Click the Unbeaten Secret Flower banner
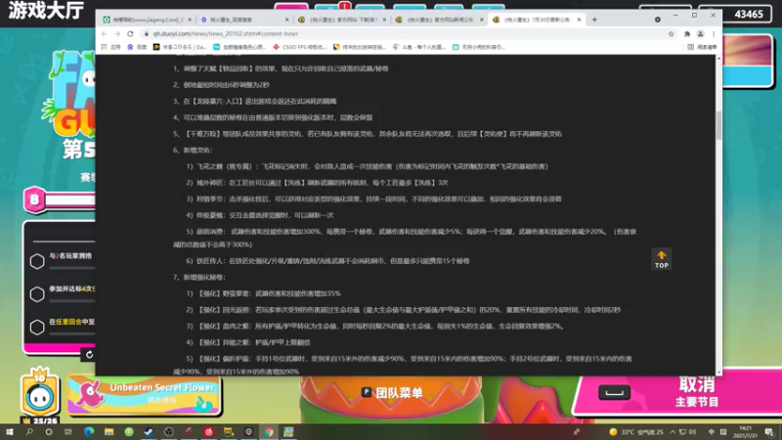782x440 pixels. coord(144,395)
